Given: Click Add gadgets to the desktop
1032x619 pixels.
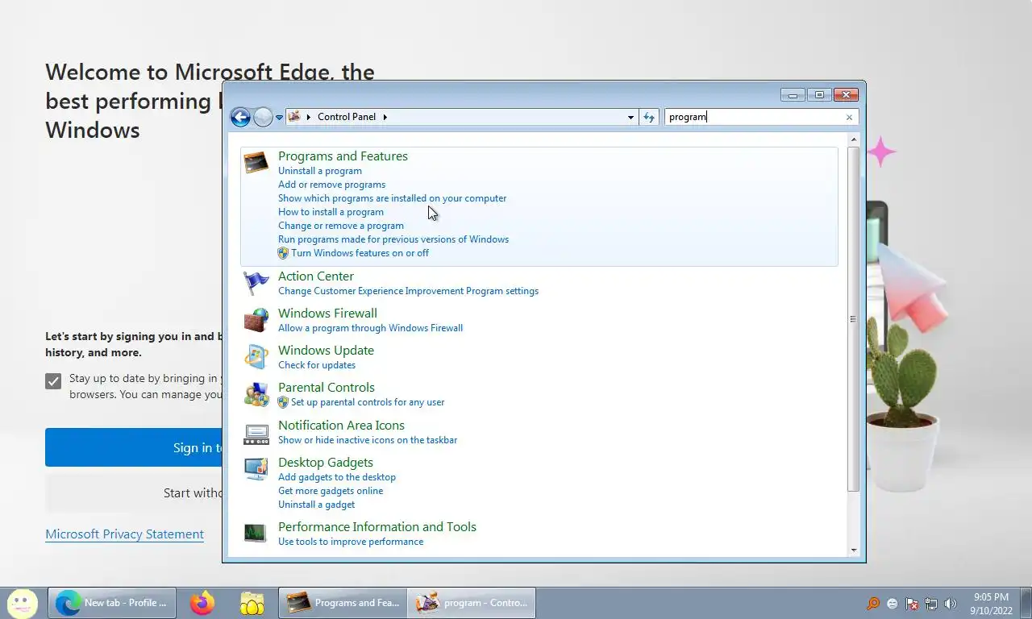Looking at the screenshot, I should tap(337, 477).
